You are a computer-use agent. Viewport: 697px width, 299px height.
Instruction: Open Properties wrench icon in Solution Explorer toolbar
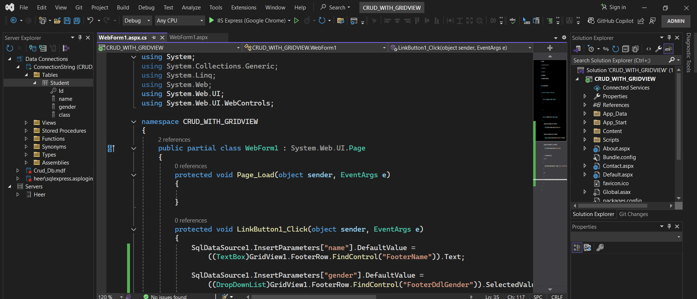[659, 49]
